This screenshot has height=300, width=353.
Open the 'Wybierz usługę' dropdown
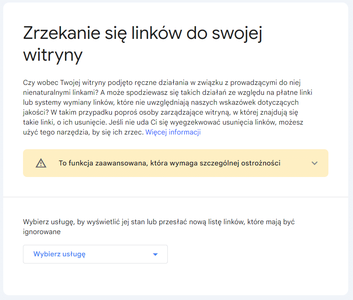click(95, 254)
